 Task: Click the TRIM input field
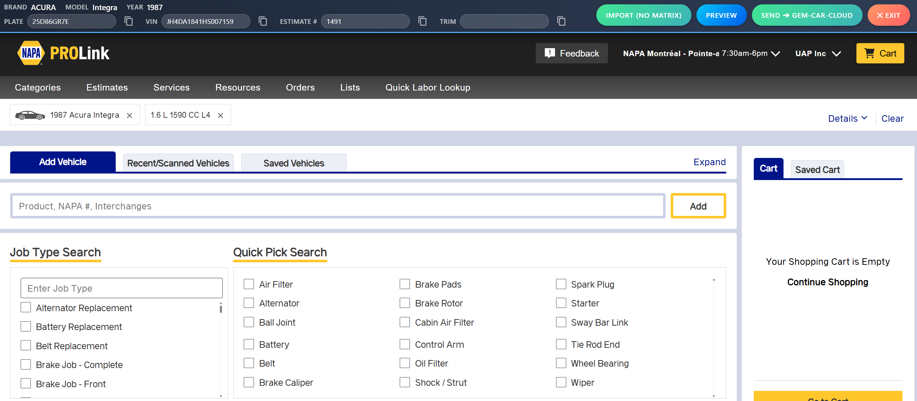point(504,21)
